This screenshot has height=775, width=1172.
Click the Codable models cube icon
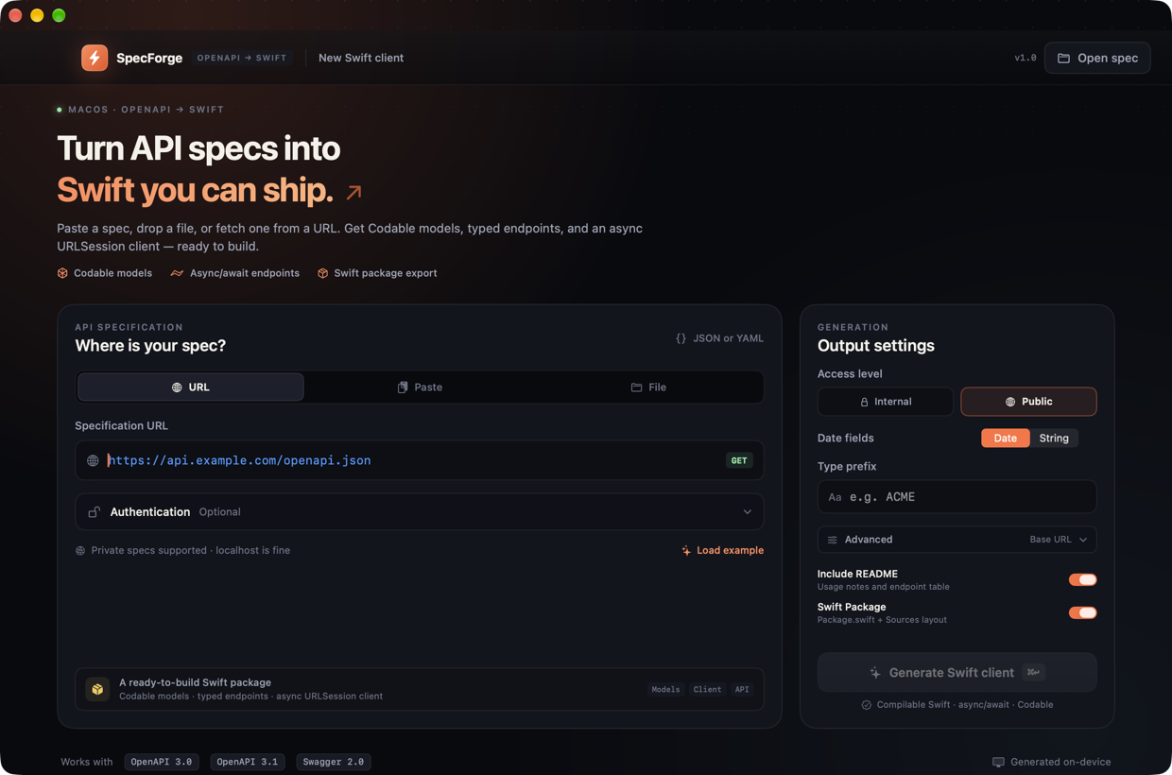tap(62, 273)
